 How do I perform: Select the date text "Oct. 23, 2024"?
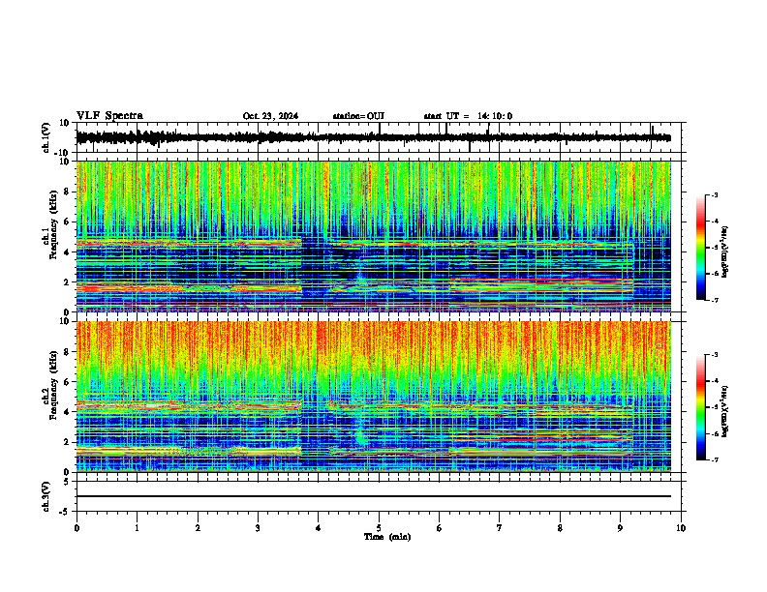[x=270, y=116]
